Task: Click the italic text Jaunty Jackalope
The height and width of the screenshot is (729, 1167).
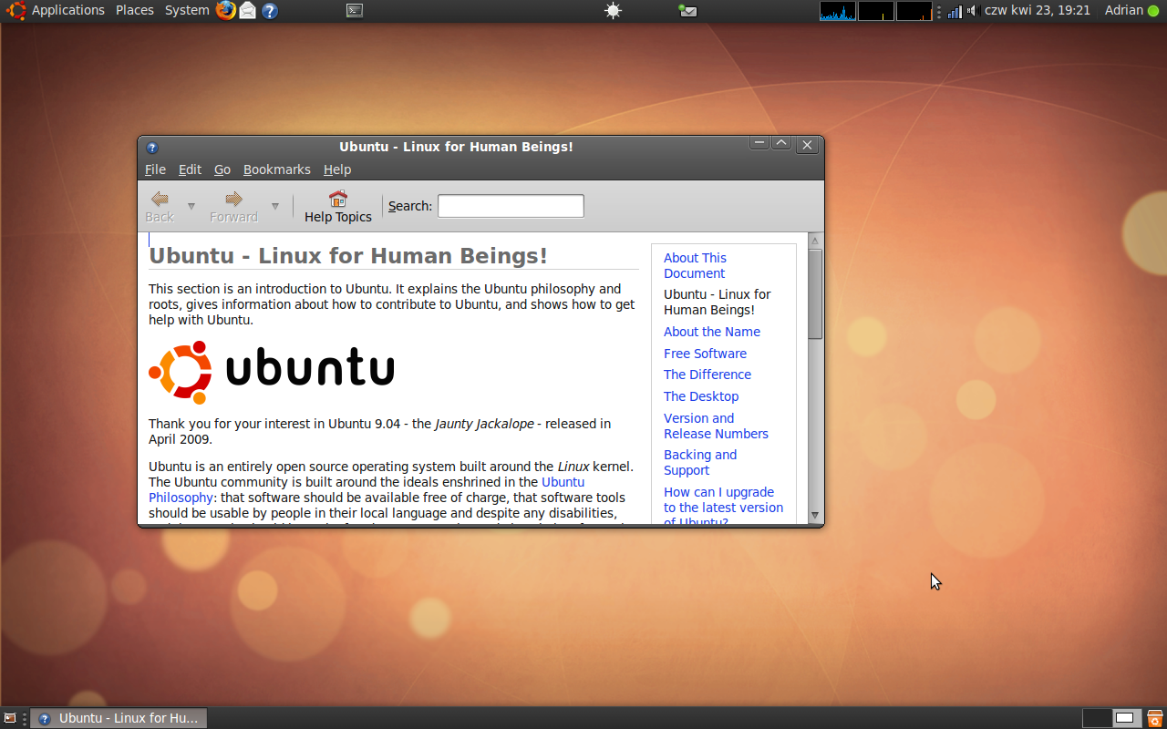Action: tap(484, 424)
